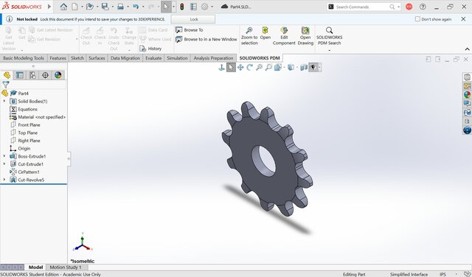Image resolution: width=472 pixels, height=277 pixels.
Task: Click the cloud 3DEXPERIENCE status icon
Action: point(224,7)
